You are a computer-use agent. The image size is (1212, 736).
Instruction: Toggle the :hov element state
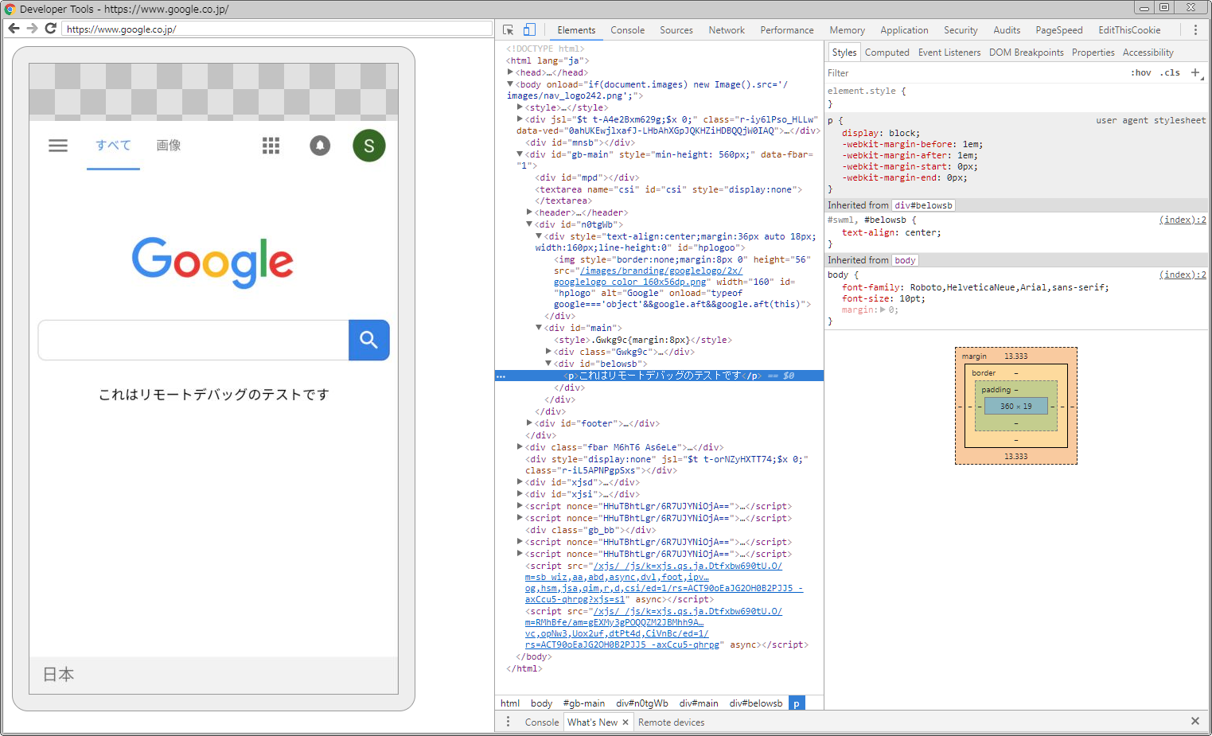[x=1141, y=72]
